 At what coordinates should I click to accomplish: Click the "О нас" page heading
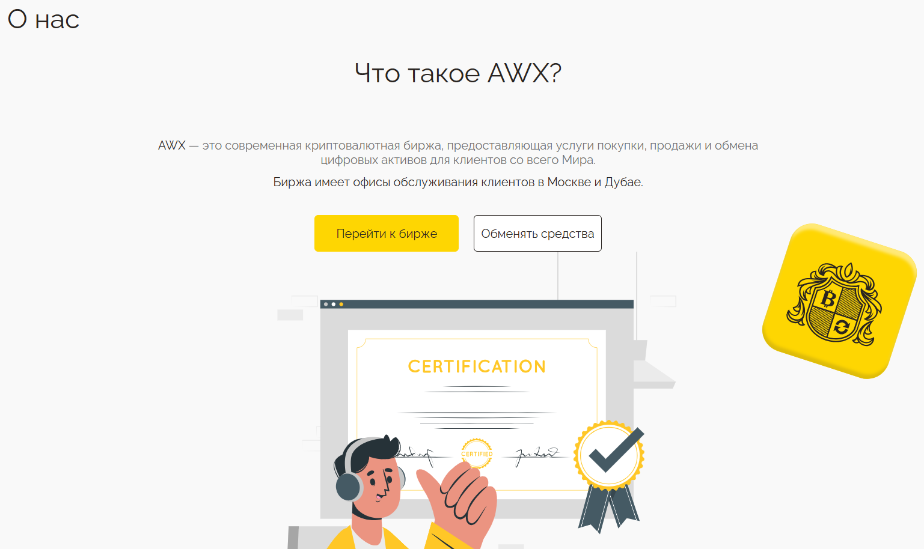click(x=43, y=19)
